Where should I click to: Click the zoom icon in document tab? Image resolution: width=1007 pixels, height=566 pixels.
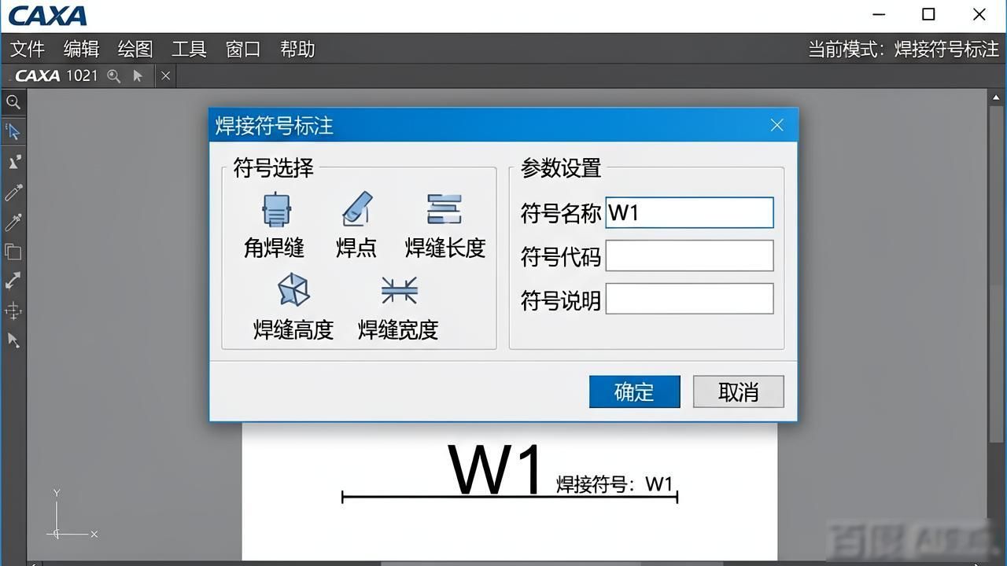pyautogui.click(x=114, y=76)
